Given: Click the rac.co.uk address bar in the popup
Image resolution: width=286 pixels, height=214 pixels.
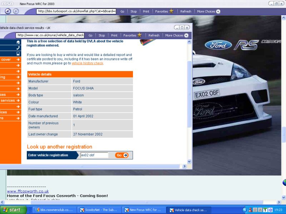Looking at the screenshot, I should (x=50, y=35).
